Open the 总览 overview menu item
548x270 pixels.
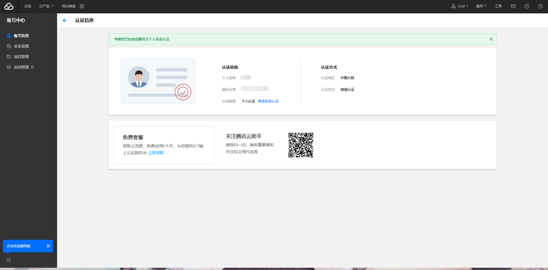28,6
